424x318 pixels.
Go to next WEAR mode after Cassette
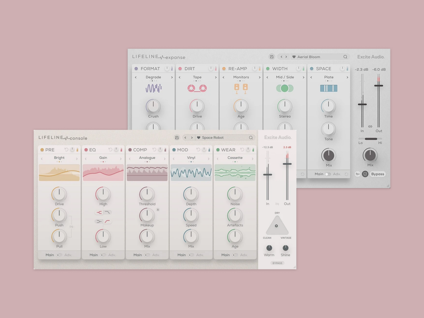click(252, 159)
